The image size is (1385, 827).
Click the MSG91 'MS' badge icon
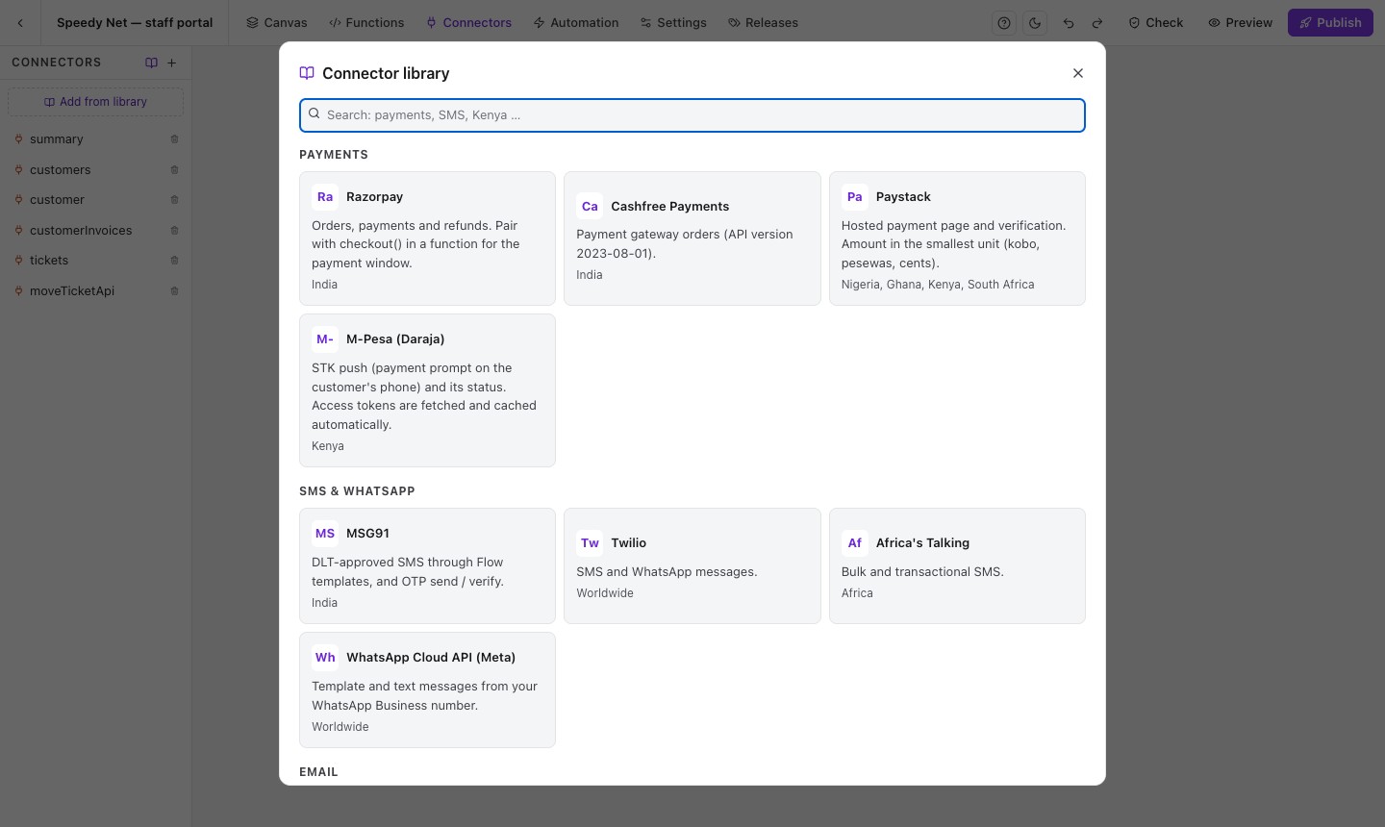(x=325, y=534)
